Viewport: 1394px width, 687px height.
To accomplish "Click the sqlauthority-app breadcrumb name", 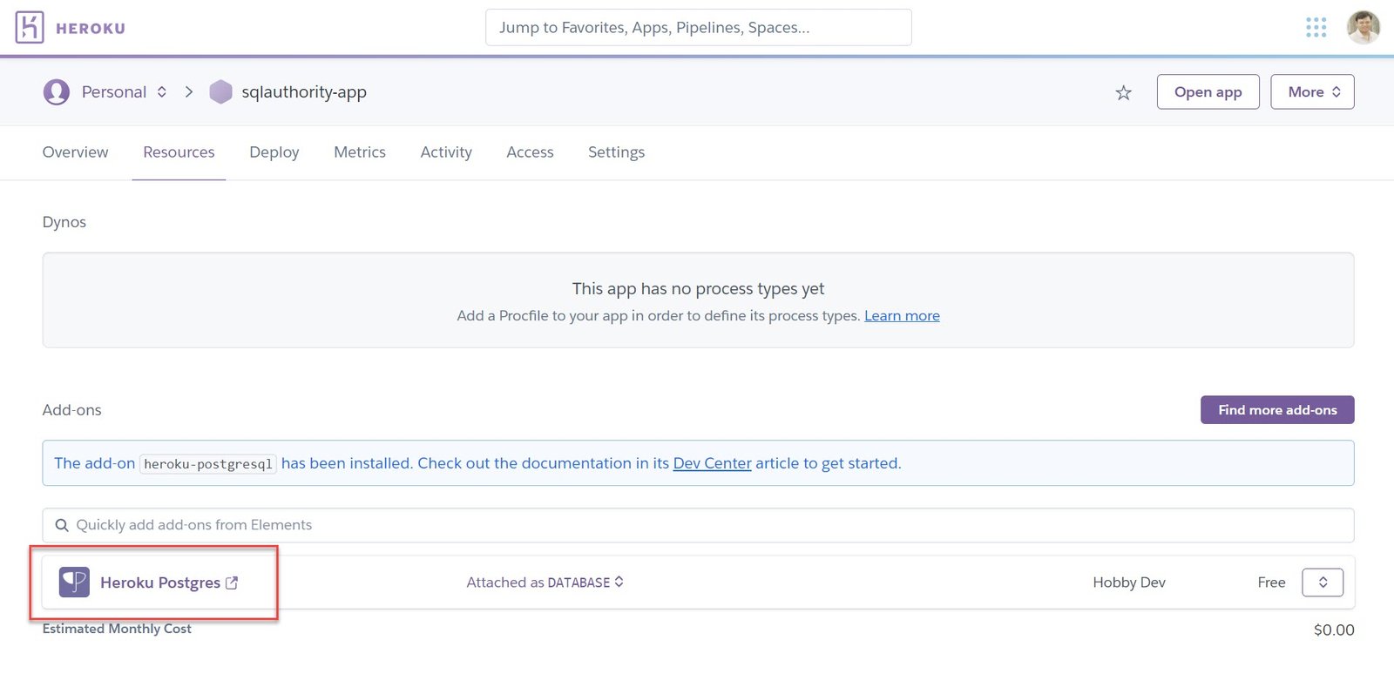I will (304, 91).
